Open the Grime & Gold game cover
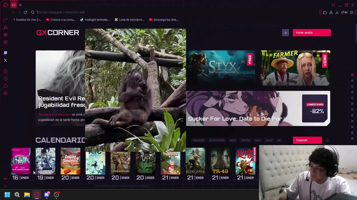 coord(146,163)
